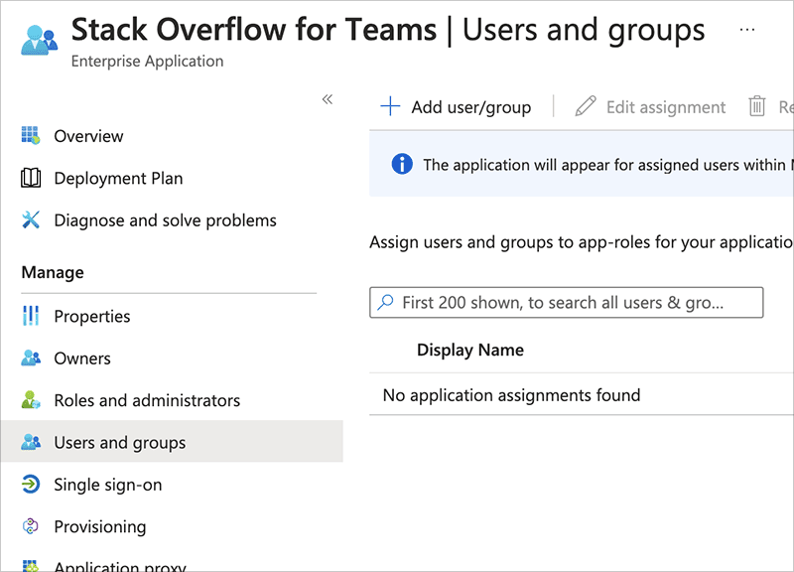Open the more options ellipsis menu
The height and width of the screenshot is (572, 794).
747,30
